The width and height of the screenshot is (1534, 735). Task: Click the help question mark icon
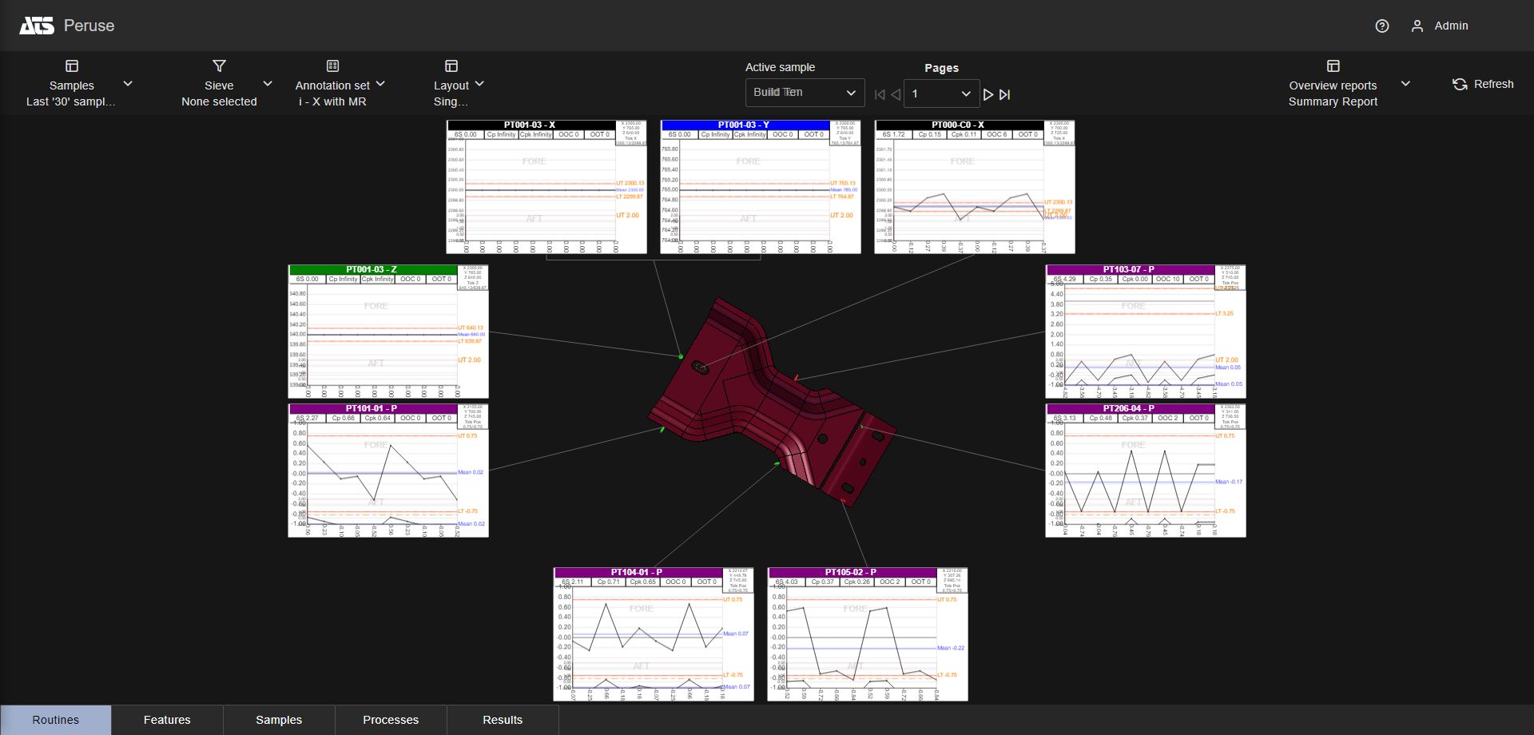[x=1381, y=26]
